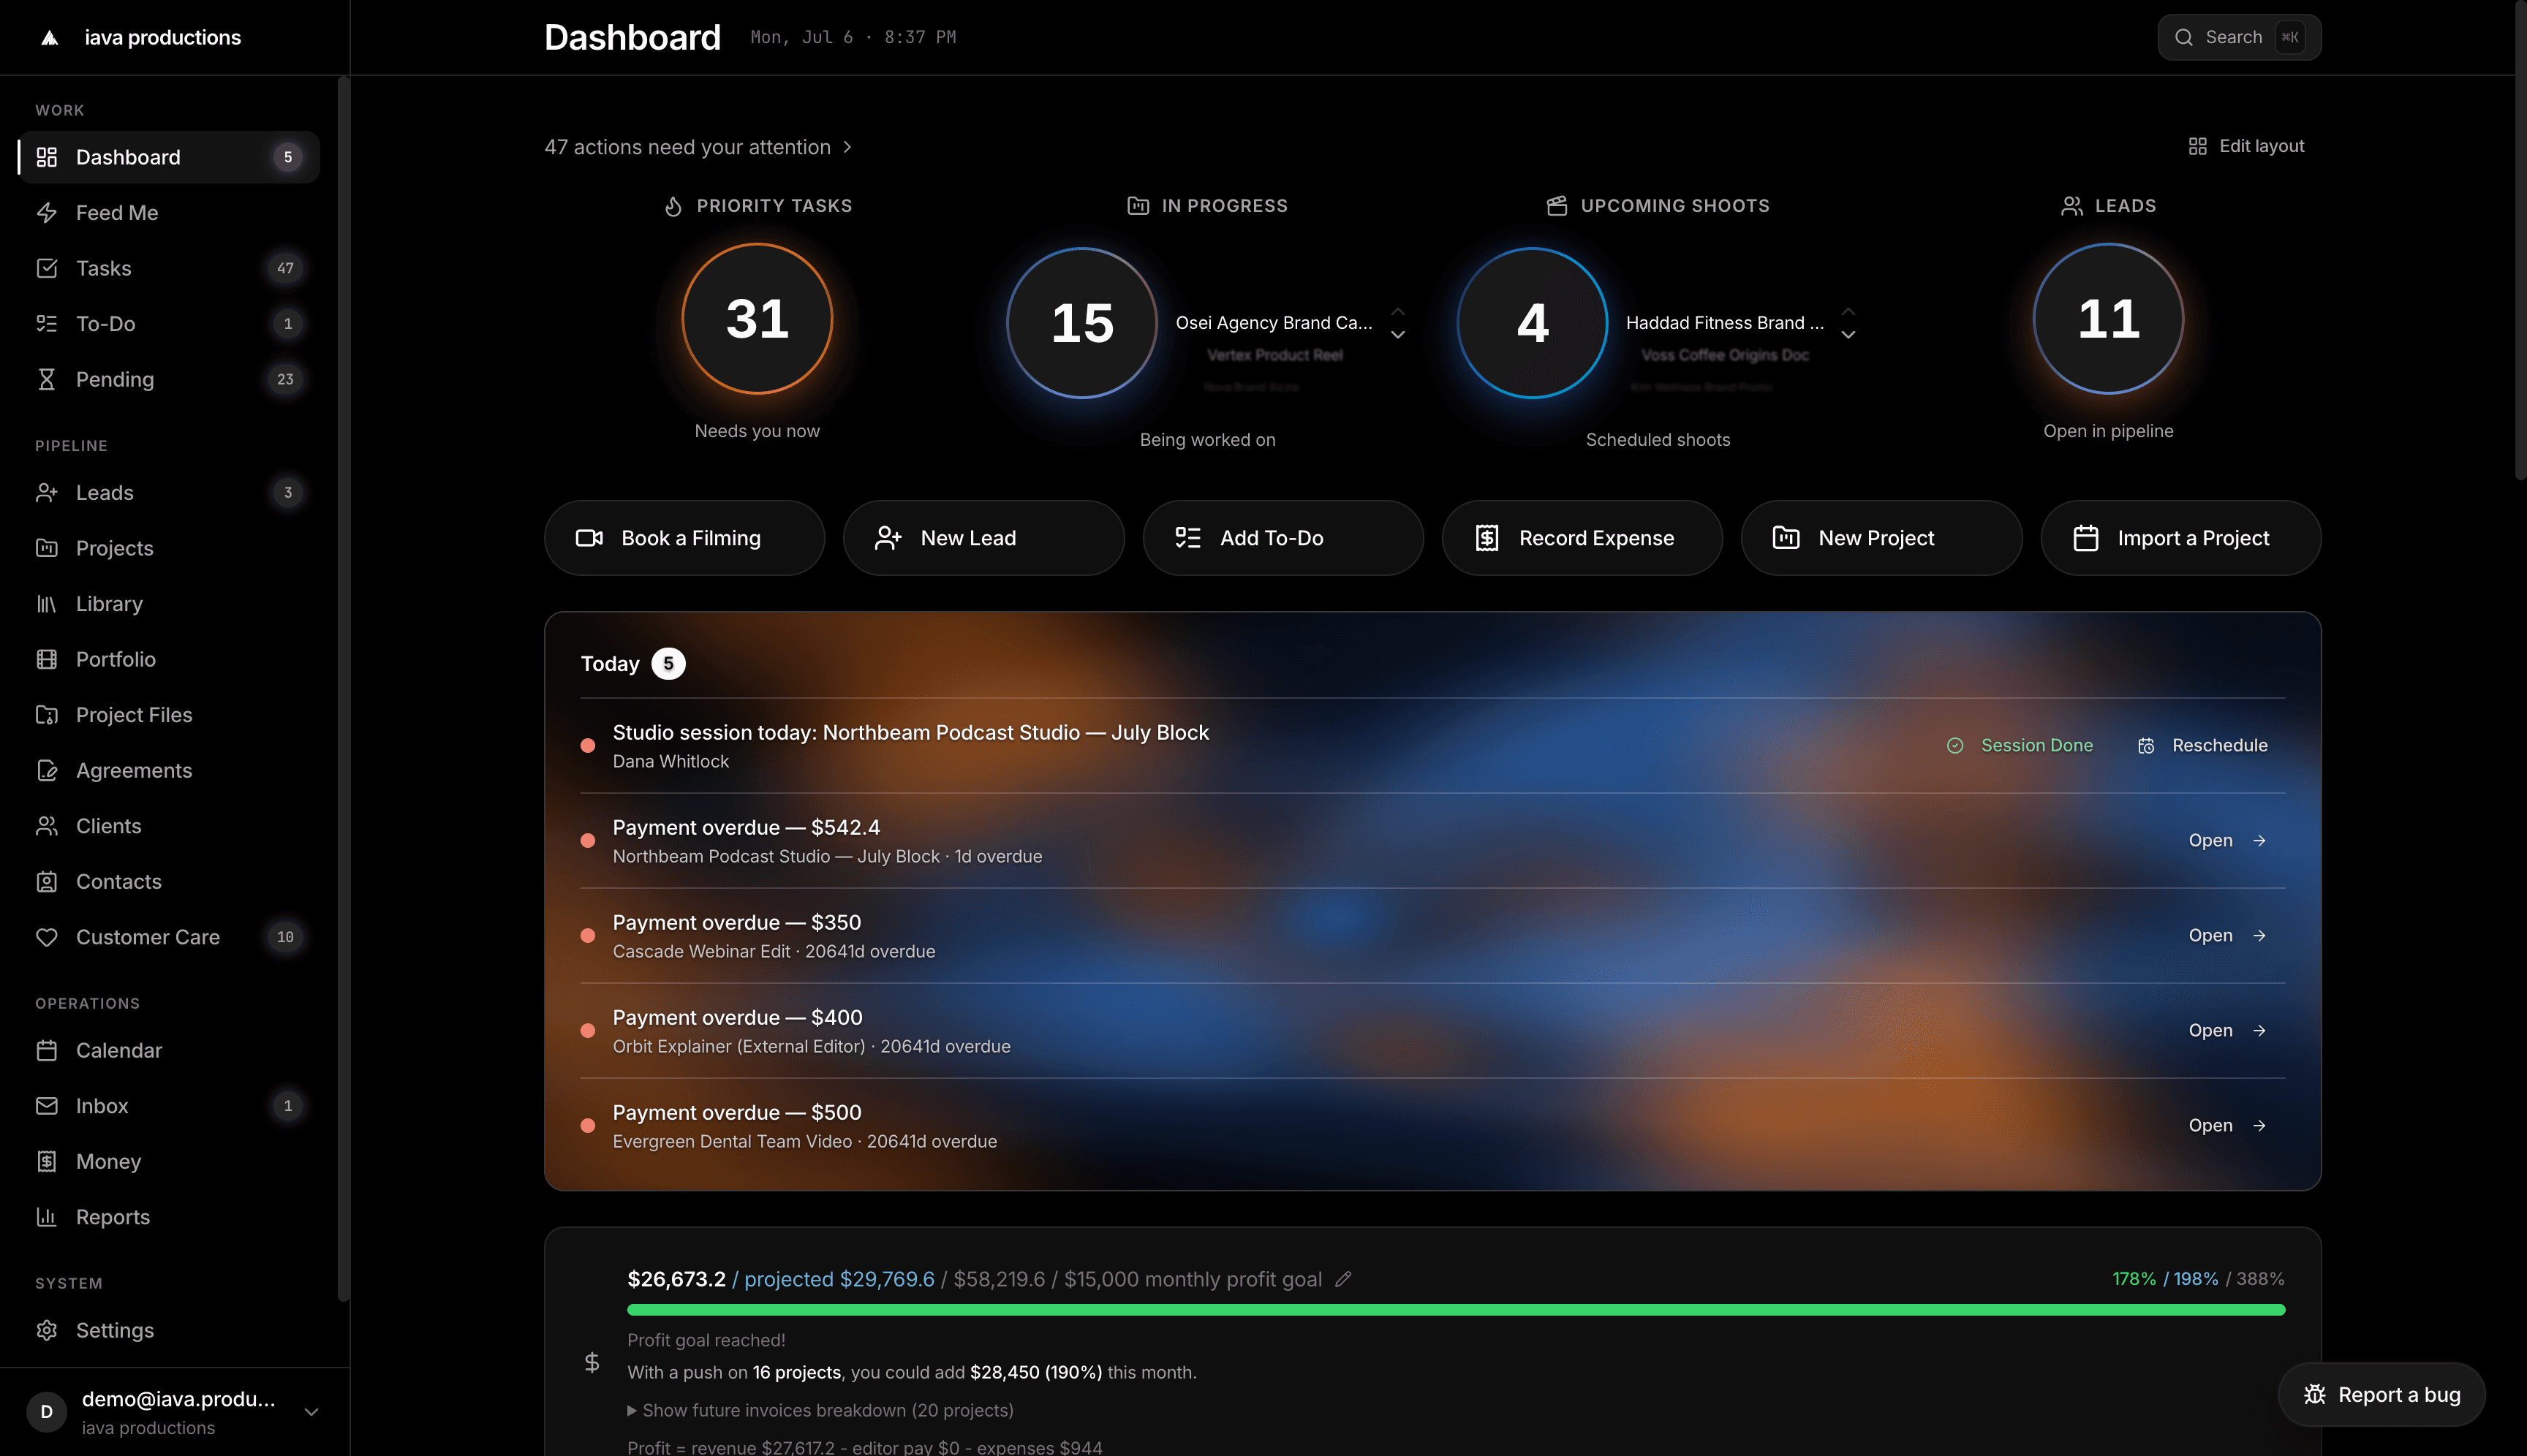Viewport: 2527px width, 1456px height.
Task: Go to the Projects page
Action: tap(169, 548)
